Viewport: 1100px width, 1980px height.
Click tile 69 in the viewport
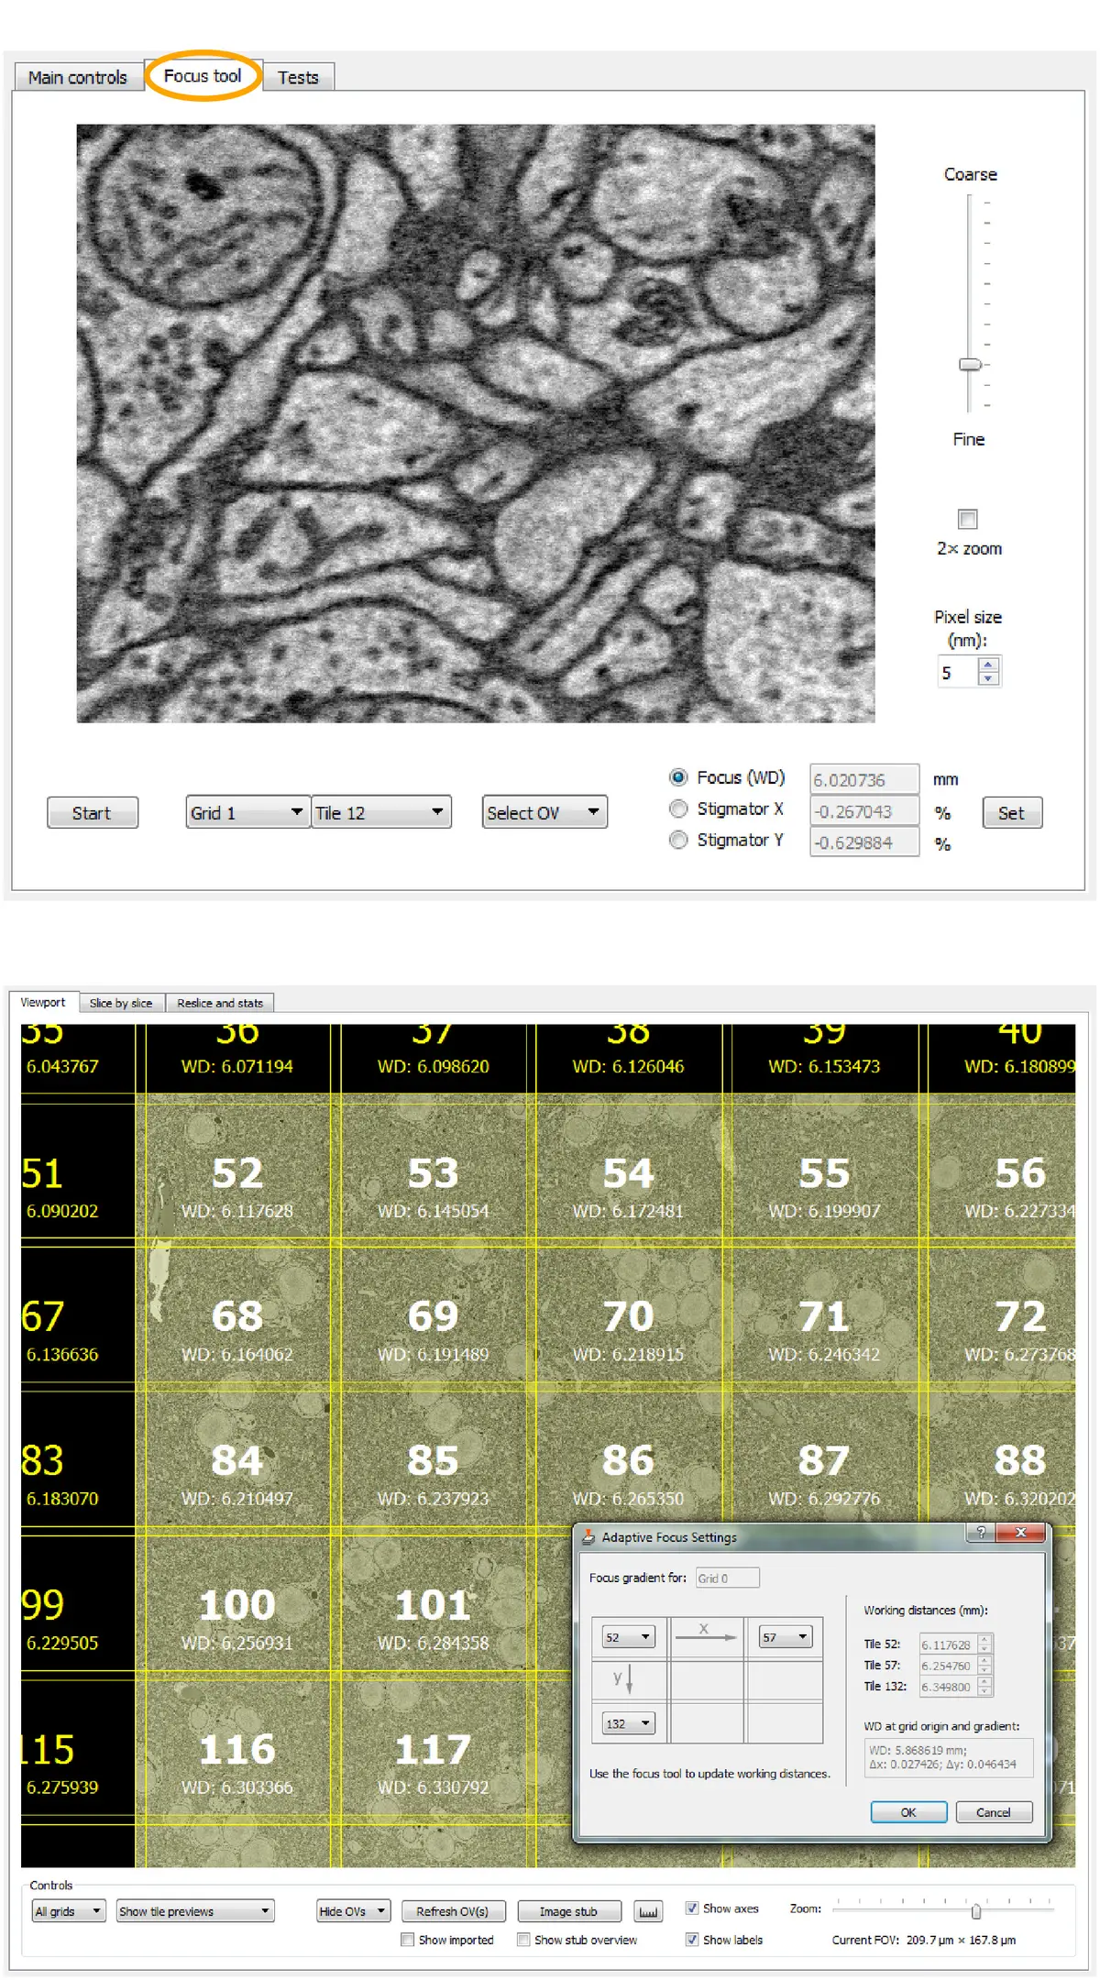tap(434, 1316)
